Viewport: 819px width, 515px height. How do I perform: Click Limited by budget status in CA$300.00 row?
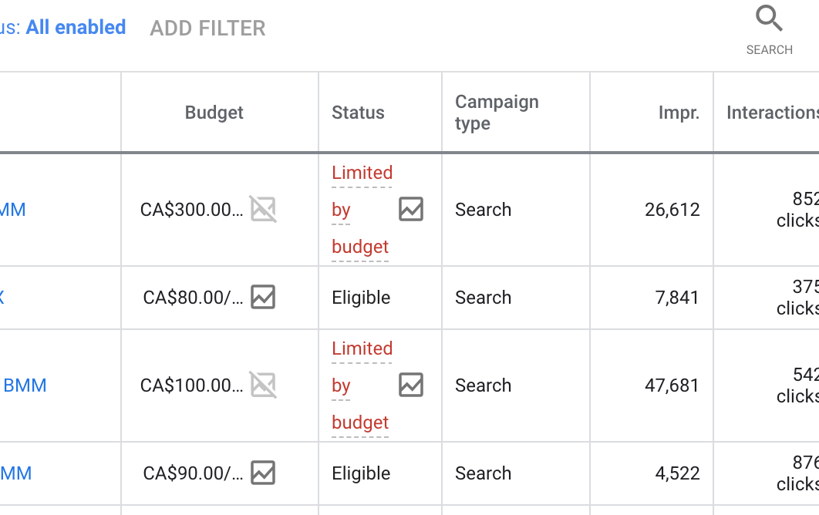[362, 210]
